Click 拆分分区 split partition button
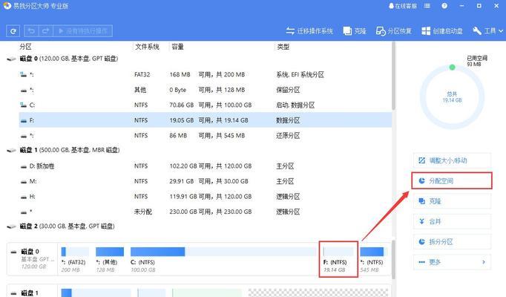The height and width of the screenshot is (297, 506). click(x=452, y=242)
